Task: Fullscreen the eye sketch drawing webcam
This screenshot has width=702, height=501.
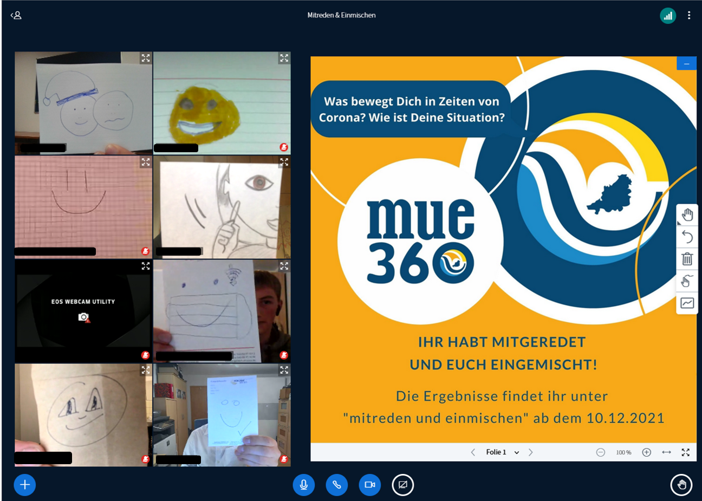Action: click(284, 162)
